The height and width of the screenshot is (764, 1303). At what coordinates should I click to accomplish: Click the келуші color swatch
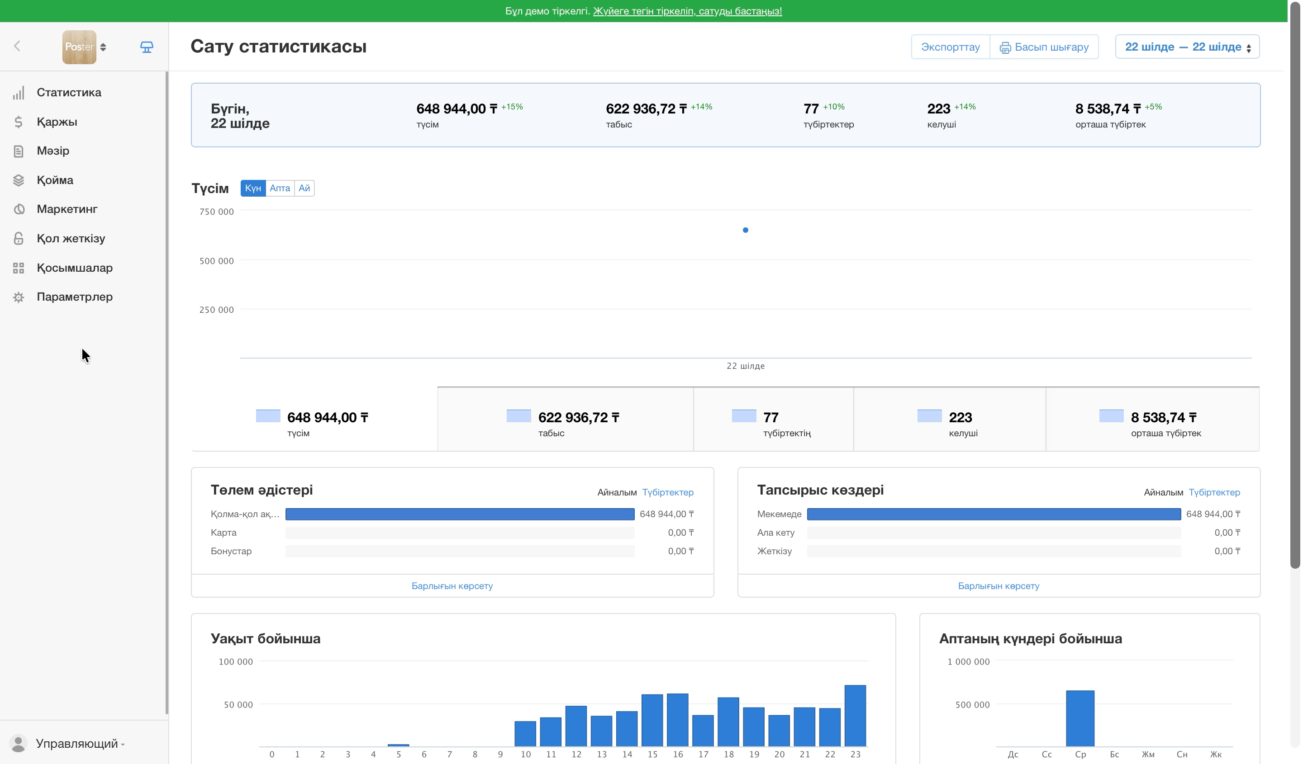click(x=929, y=416)
